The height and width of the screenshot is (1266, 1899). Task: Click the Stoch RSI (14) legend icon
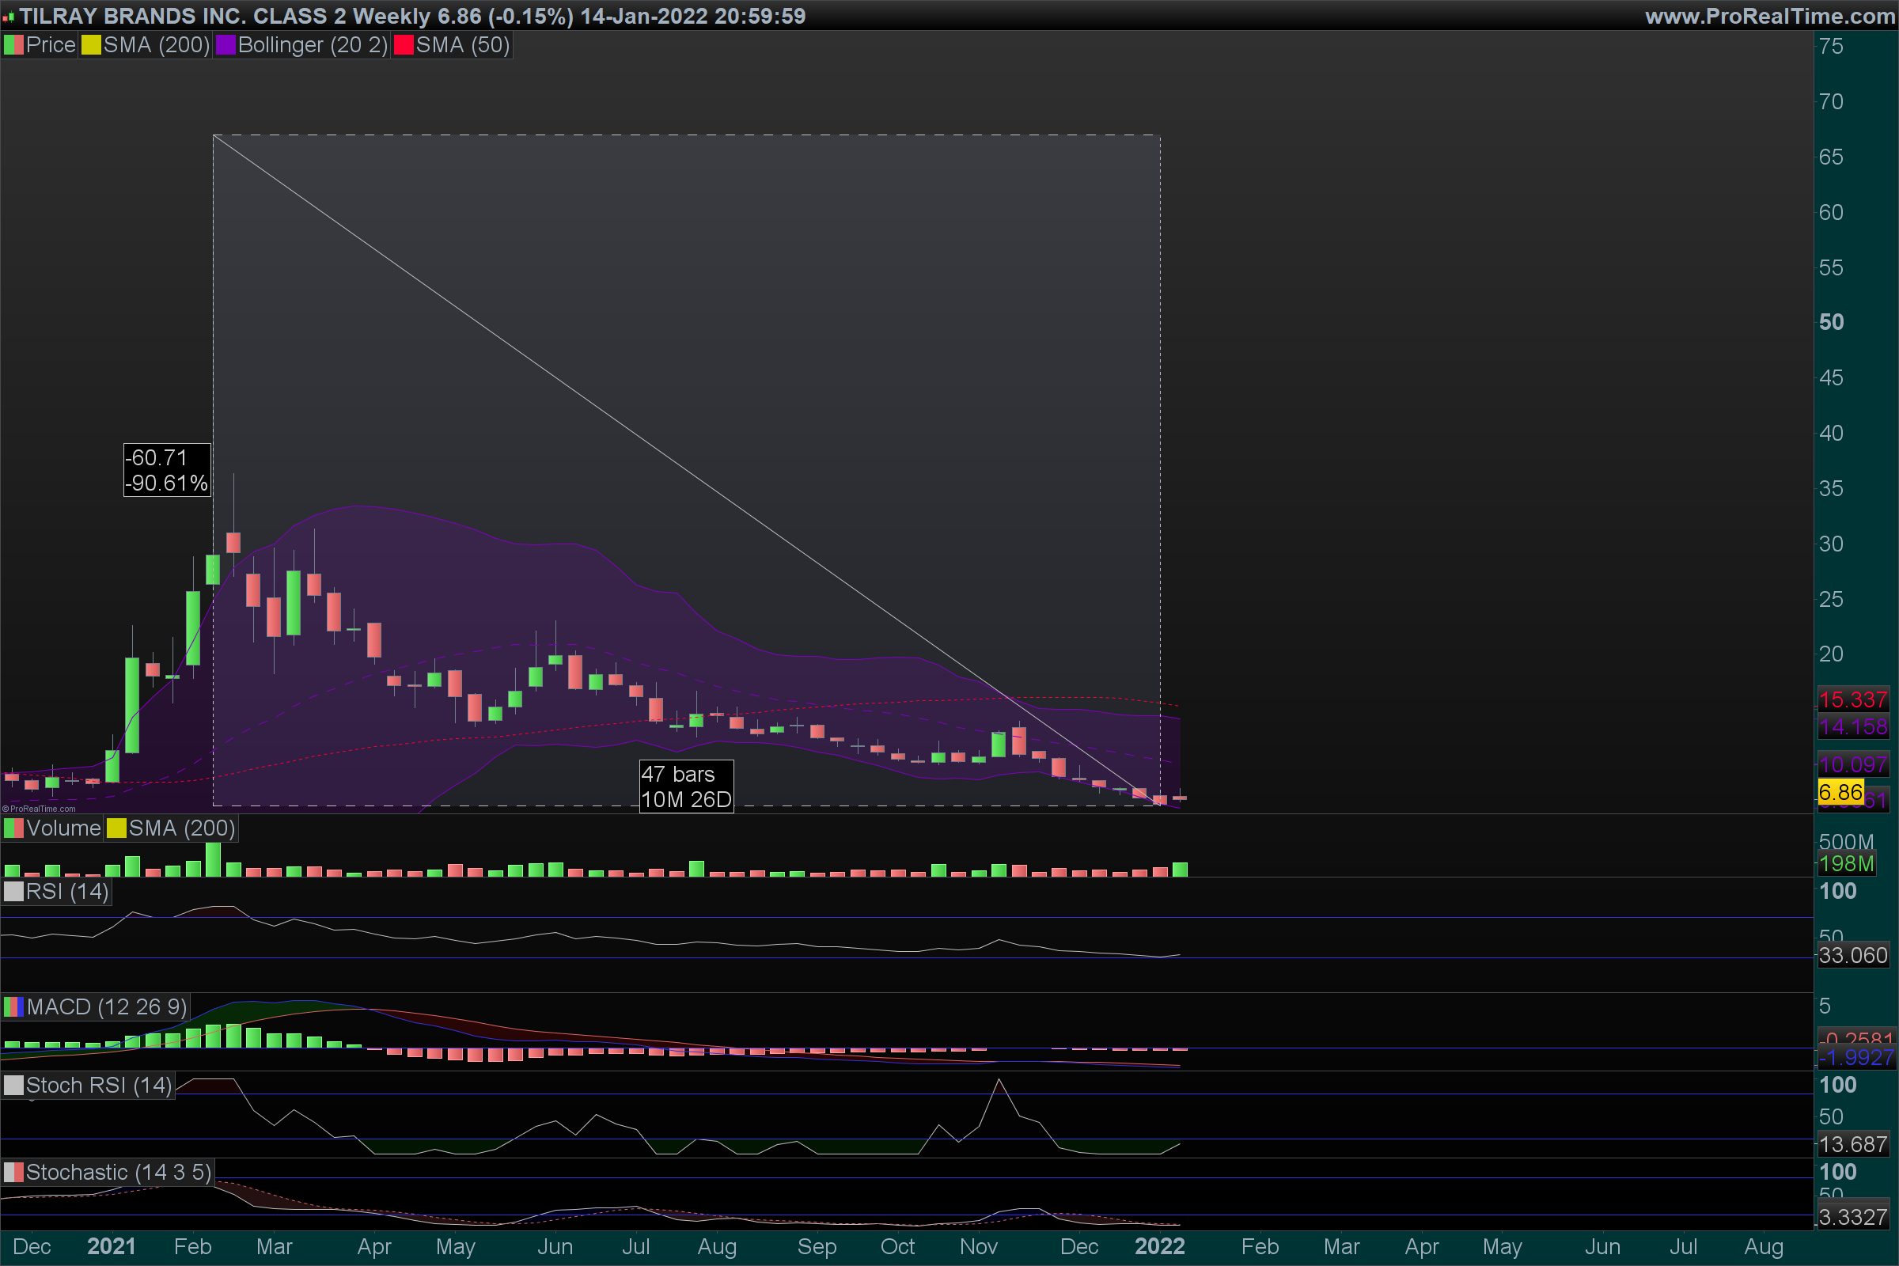[x=13, y=1085]
